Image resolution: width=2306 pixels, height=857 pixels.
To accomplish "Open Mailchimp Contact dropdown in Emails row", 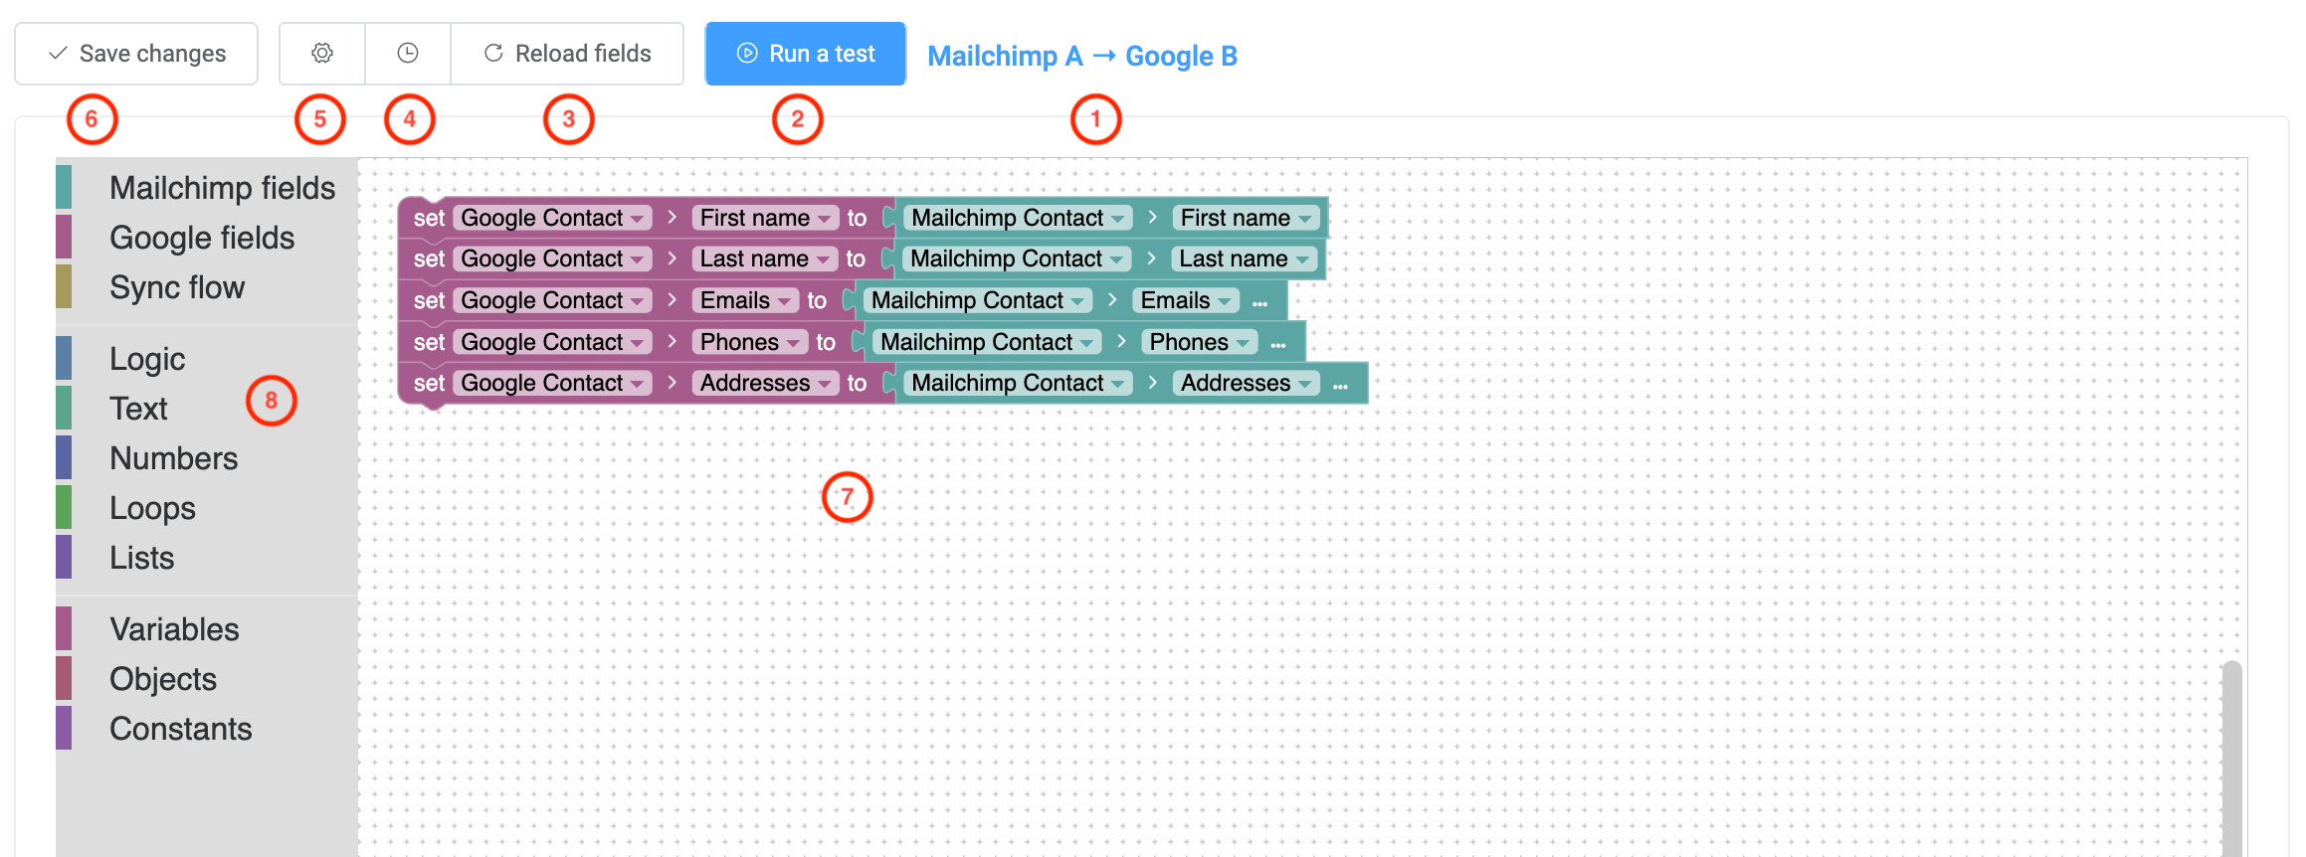I will tap(979, 300).
